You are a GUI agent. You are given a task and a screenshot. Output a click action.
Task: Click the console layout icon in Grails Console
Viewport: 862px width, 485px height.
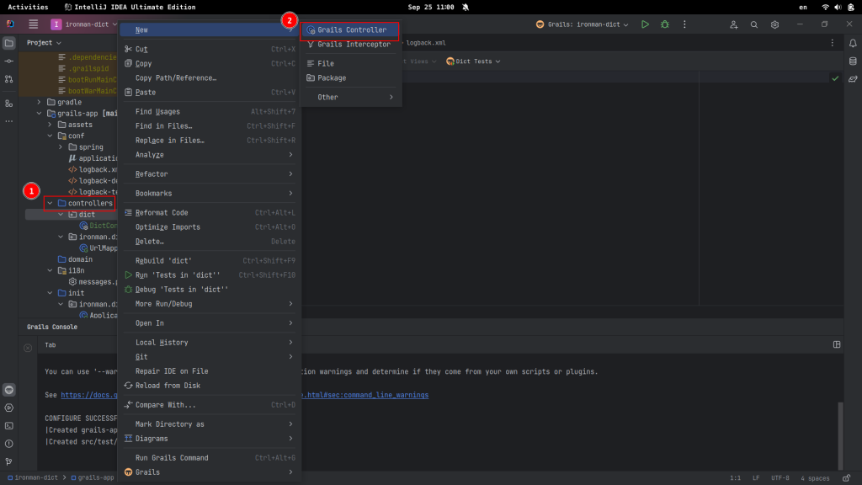(837, 344)
